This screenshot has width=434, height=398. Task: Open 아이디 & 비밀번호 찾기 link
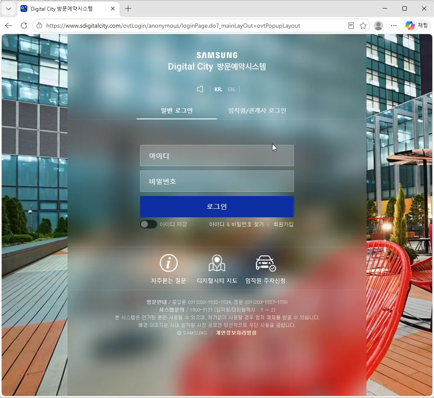(236, 224)
